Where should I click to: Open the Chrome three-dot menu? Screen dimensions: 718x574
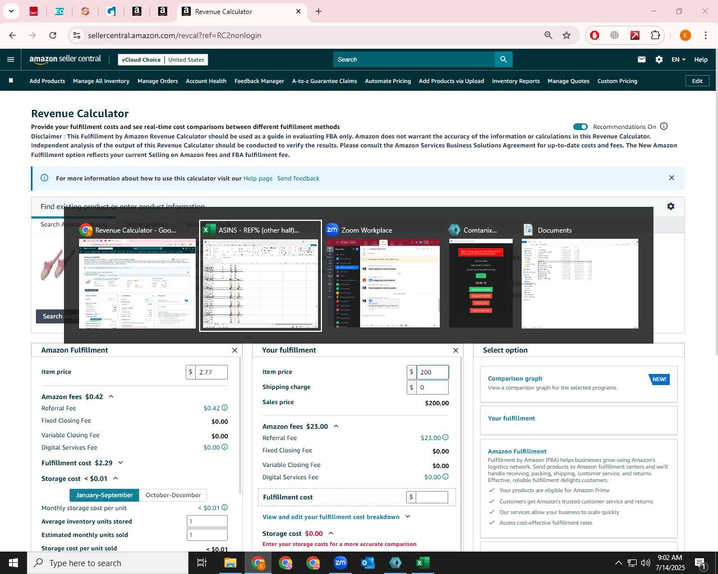coord(705,35)
